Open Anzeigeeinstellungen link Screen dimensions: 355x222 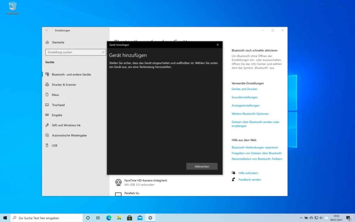[x=245, y=105]
